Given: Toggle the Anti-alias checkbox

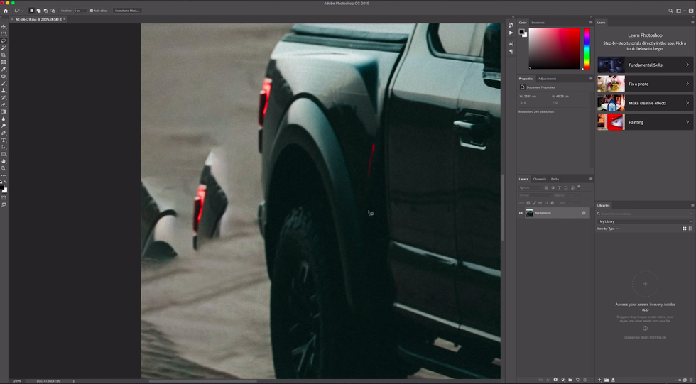Looking at the screenshot, I should coord(92,11).
